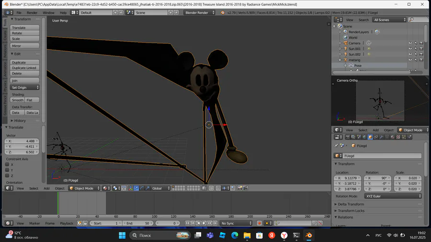Open the Playback menu in the timeline header

(67, 223)
